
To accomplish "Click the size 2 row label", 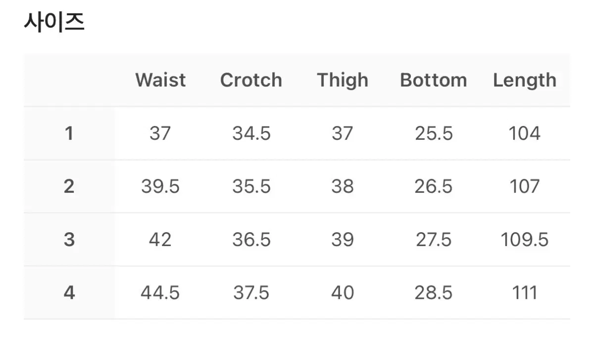I will point(69,186).
